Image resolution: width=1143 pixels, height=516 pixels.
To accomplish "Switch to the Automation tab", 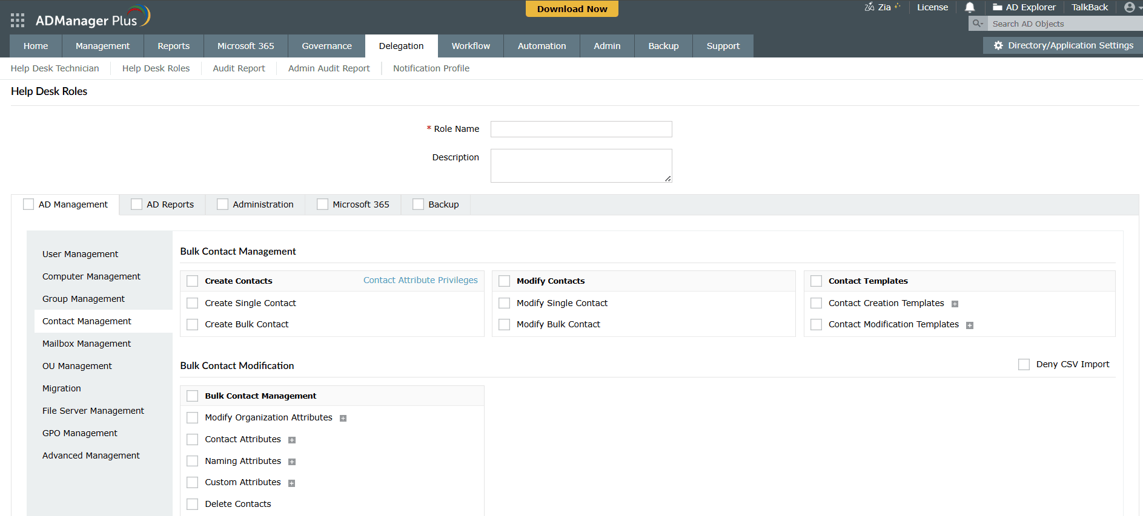I will 542,46.
